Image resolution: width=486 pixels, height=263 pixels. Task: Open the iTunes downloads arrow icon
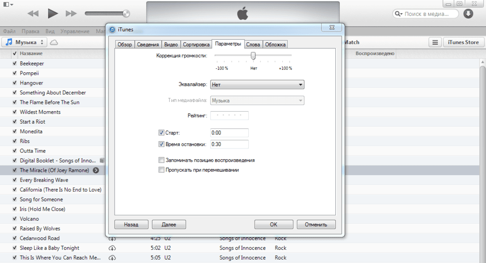point(468,14)
